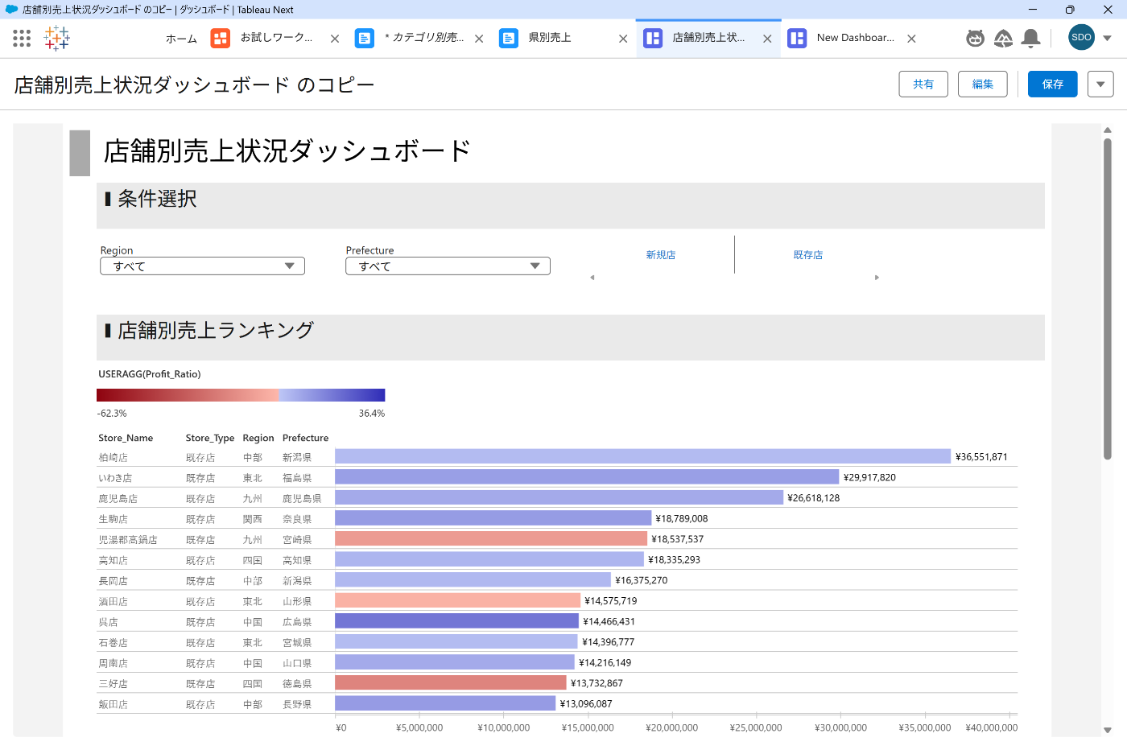Click the red side of Profit_Ratio legend
This screenshot has width=1127, height=750.
click(x=187, y=395)
